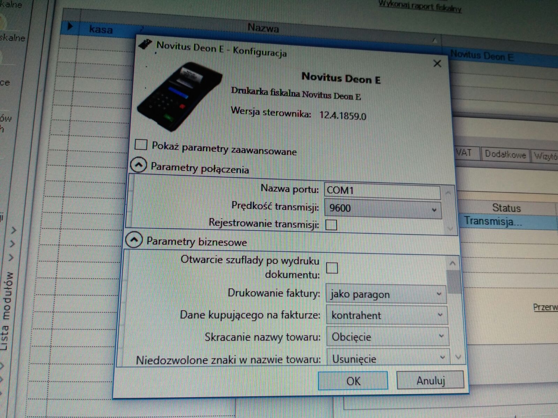This screenshot has height=418, width=558.
Task: Click the business parameters scrollbar thumb
Action: (454, 281)
